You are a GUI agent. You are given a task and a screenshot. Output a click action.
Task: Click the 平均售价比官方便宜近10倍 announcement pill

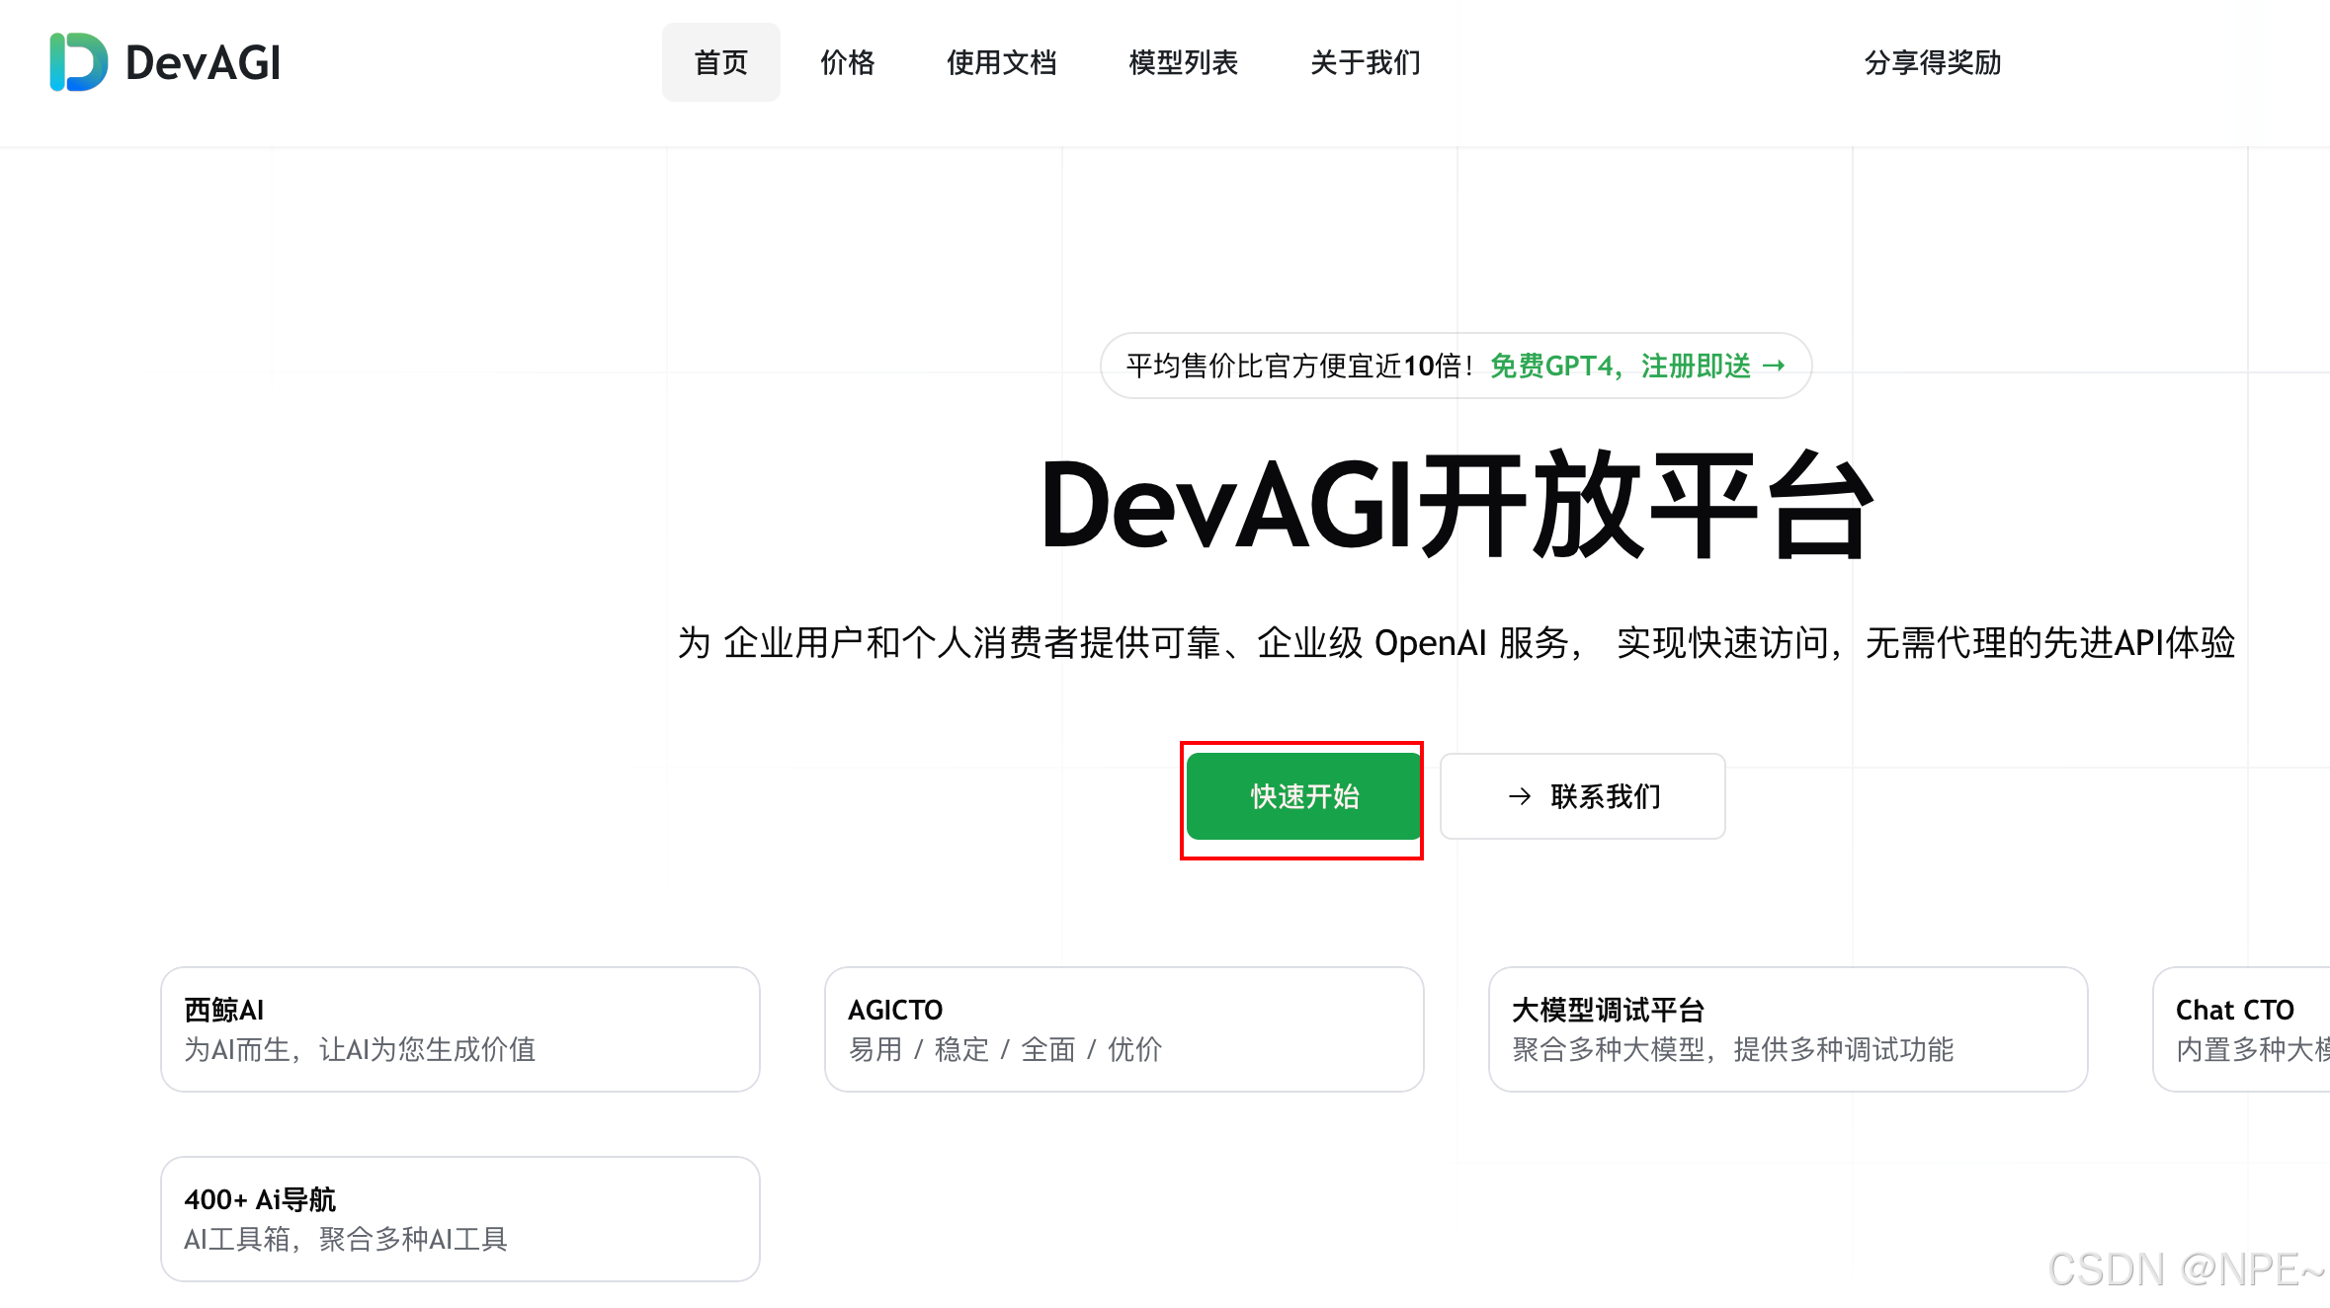coord(1298,366)
